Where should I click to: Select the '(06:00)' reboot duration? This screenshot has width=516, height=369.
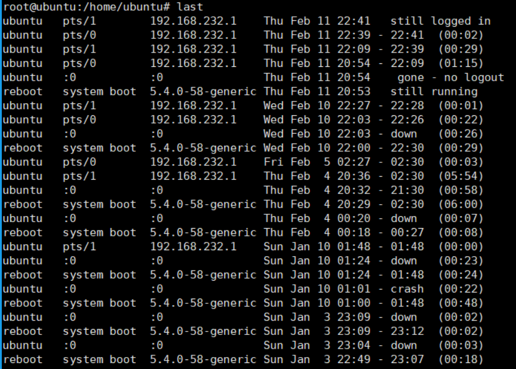click(x=460, y=204)
